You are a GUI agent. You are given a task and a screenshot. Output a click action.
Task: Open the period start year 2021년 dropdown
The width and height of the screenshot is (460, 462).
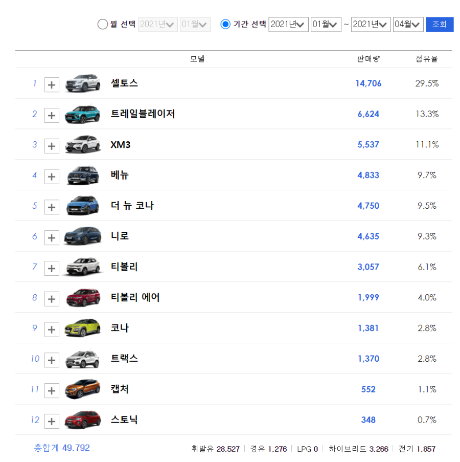288,24
